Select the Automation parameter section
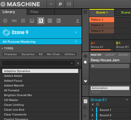This screenshot has height=120, width=131. pos(110,88)
